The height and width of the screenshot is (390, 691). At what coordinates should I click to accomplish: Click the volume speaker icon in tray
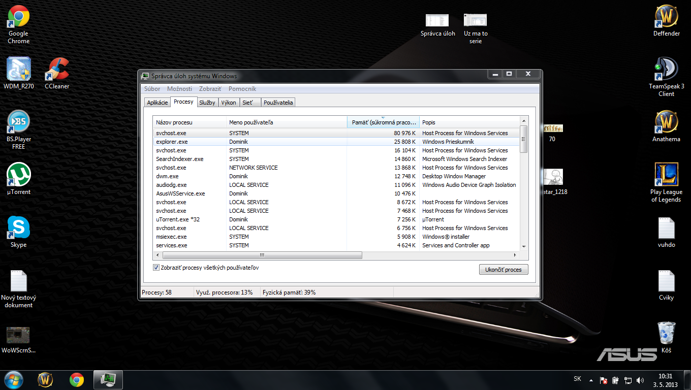(640, 380)
